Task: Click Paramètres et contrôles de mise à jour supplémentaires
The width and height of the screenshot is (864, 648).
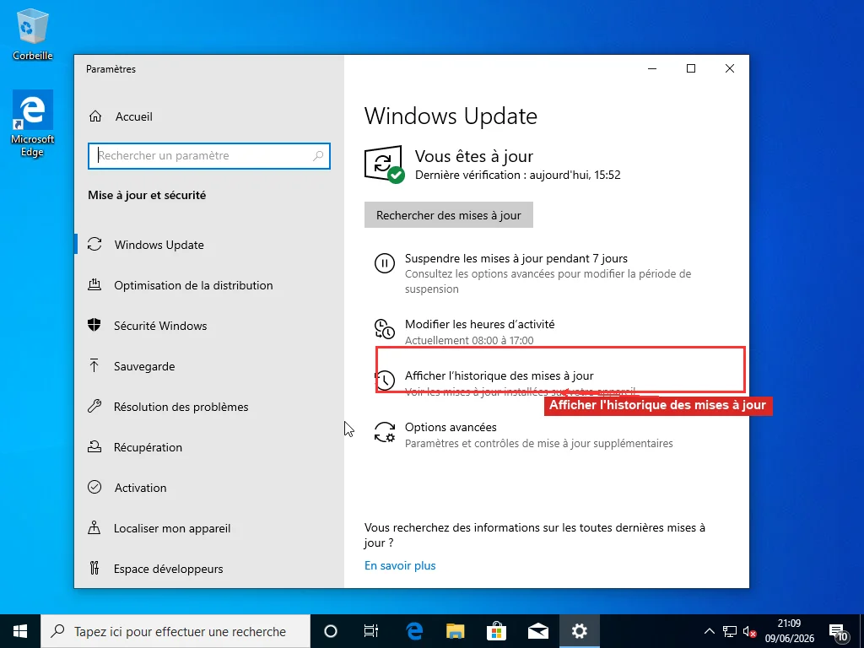Action: [x=538, y=443]
